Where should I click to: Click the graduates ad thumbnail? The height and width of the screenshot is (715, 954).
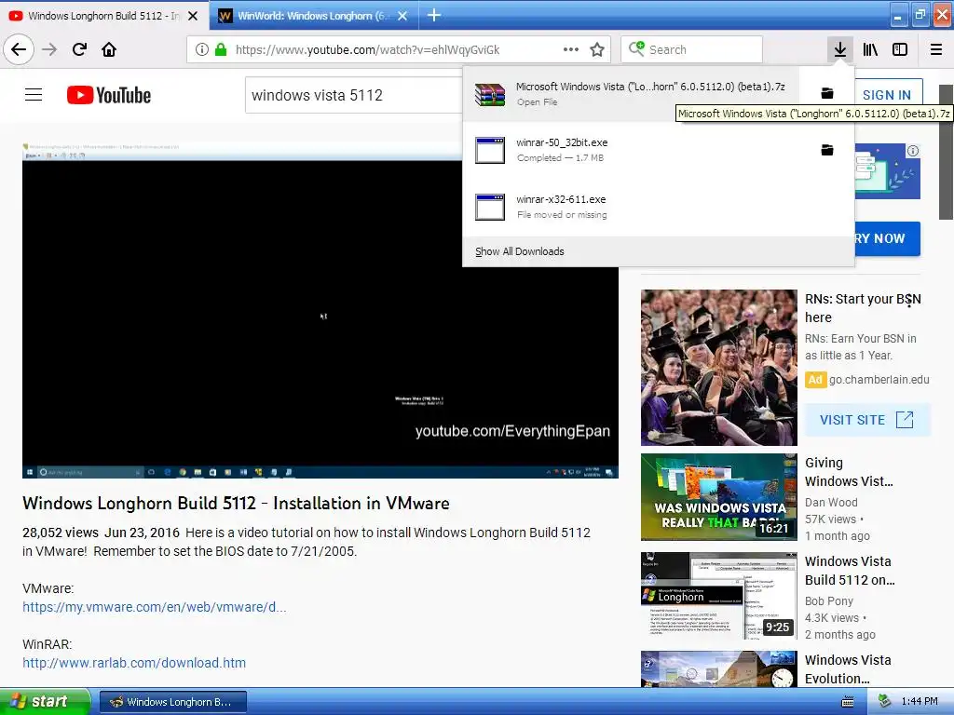click(718, 367)
